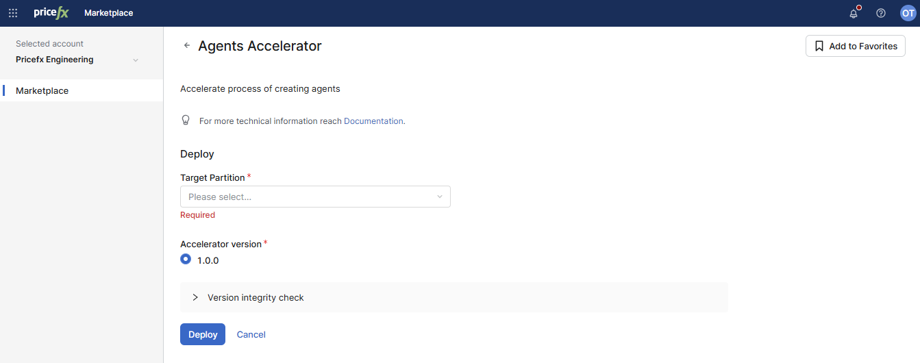Click the Pricefx Engineering account name

pos(55,60)
